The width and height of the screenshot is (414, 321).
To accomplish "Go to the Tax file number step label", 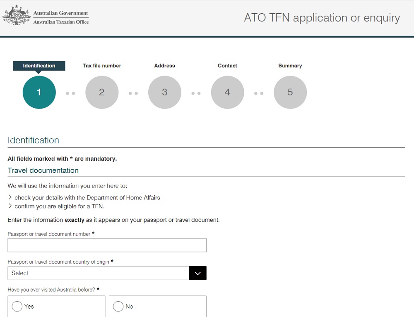I will tap(102, 66).
